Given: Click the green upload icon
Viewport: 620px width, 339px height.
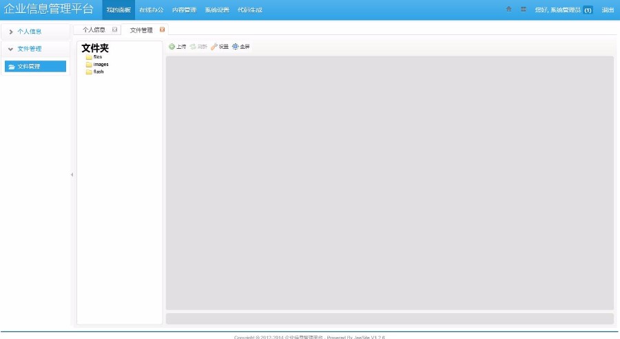Looking at the screenshot, I should tap(172, 47).
